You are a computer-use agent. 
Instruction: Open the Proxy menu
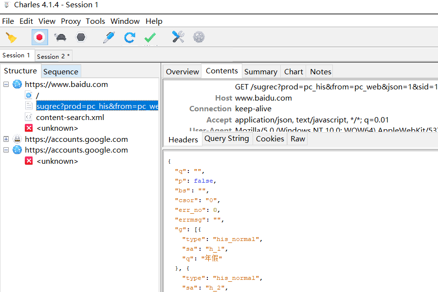pos(71,21)
